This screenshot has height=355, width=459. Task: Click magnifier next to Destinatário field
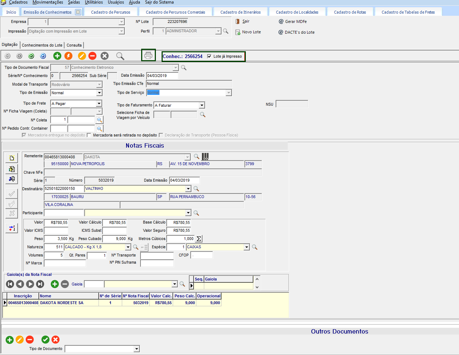(196, 189)
